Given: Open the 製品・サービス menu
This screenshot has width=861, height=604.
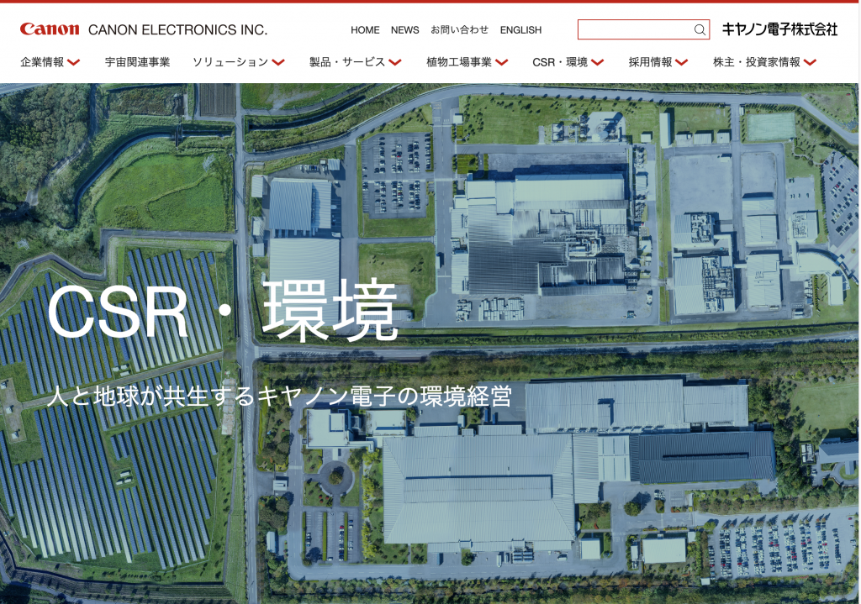Looking at the screenshot, I should pos(347,62).
